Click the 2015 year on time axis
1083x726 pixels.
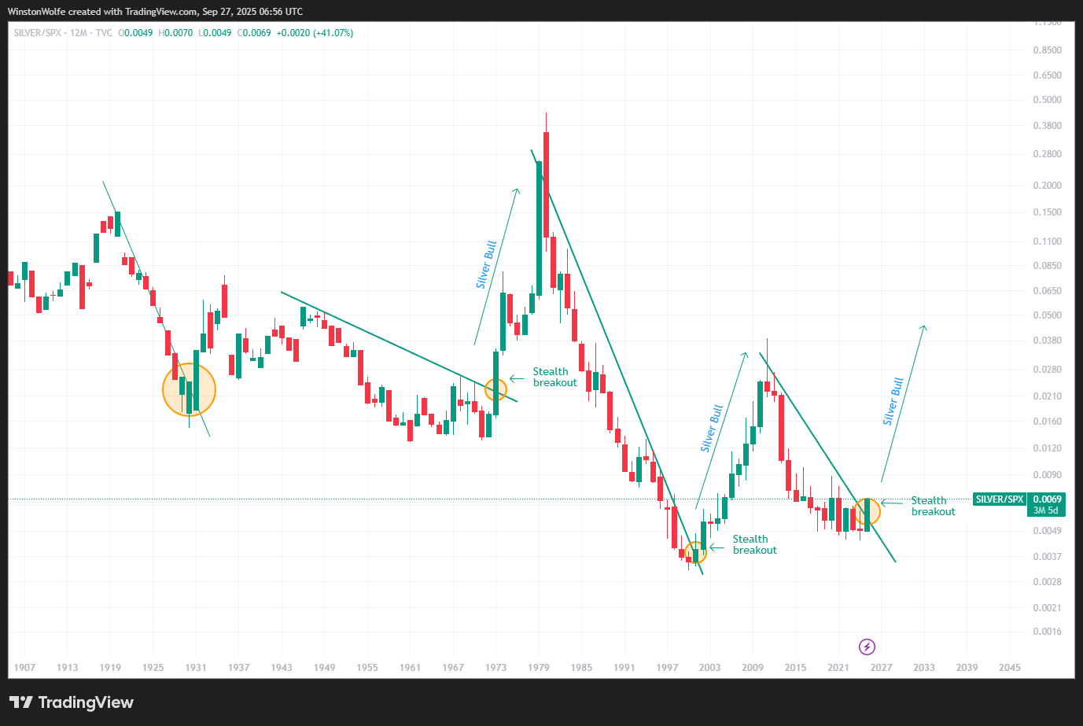coord(796,668)
